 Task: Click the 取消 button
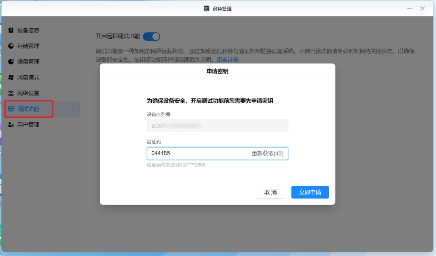(x=271, y=192)
